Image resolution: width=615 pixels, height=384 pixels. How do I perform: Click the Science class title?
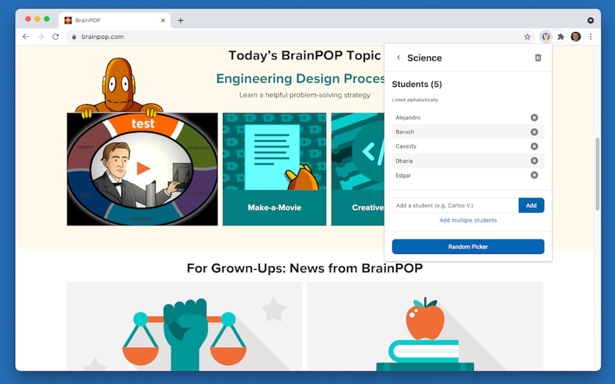[x=424, y=58]
